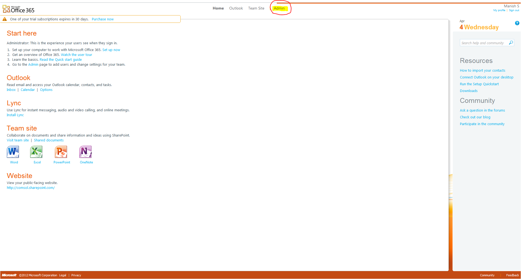Open the Word app icon
This screenshot has width=521, height=279.
(13, 152)
